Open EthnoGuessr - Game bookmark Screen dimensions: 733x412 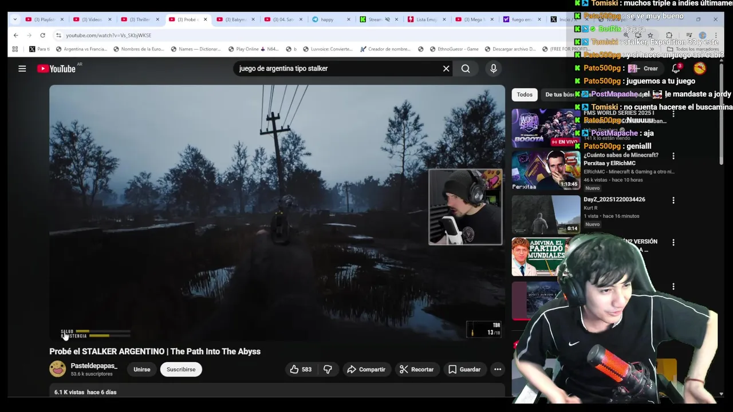(454, 49)
